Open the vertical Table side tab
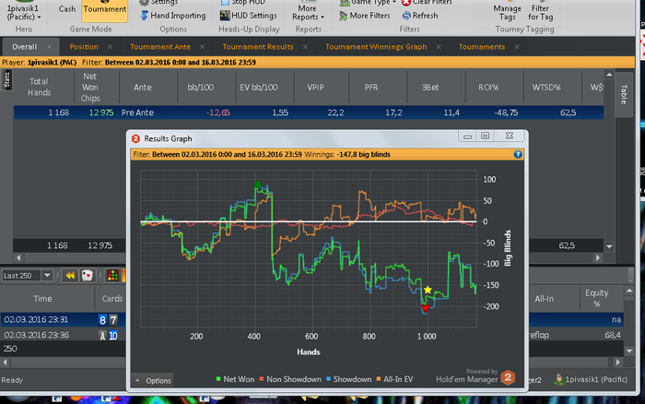Viewport: 645px width, 404px height. point(624,94)
